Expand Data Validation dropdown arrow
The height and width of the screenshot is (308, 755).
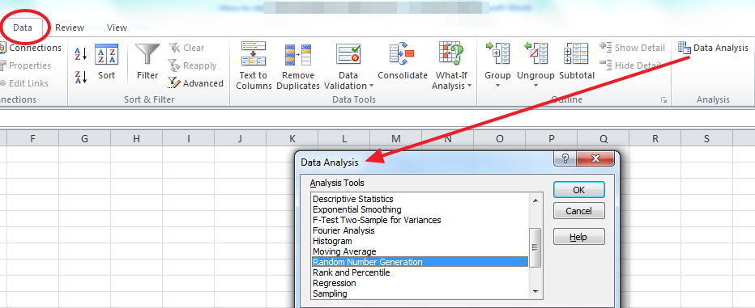(371, 86)
